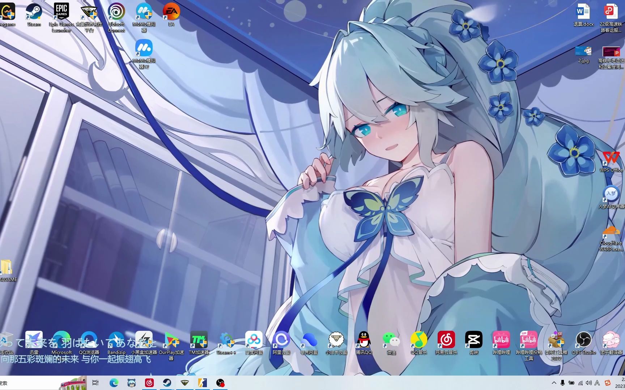Open the 退票.docx Word document
Screen dimensions: 625x390
point(583,14)
